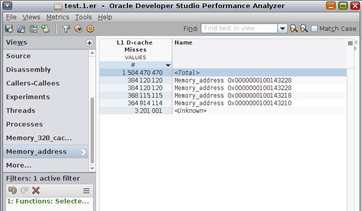Select row Memory_address 0x0000000100143228
Image resolution: width=362 pixels, height=211 pixels.
(223, 88)
